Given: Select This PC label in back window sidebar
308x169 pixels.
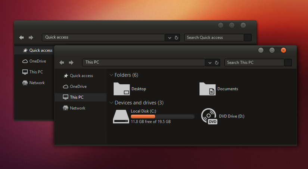Looking at the screenshot, I should [x=36, y=72].
